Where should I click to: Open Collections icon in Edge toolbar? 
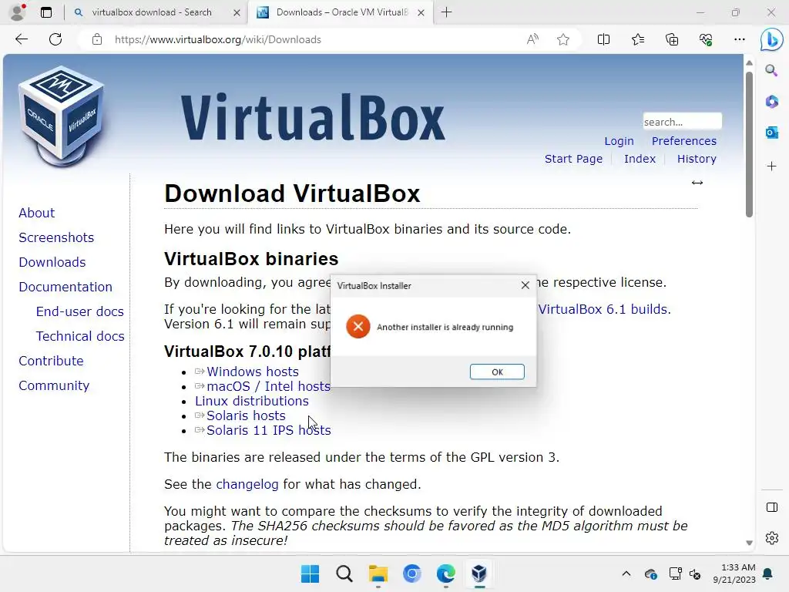click(672, 39)
